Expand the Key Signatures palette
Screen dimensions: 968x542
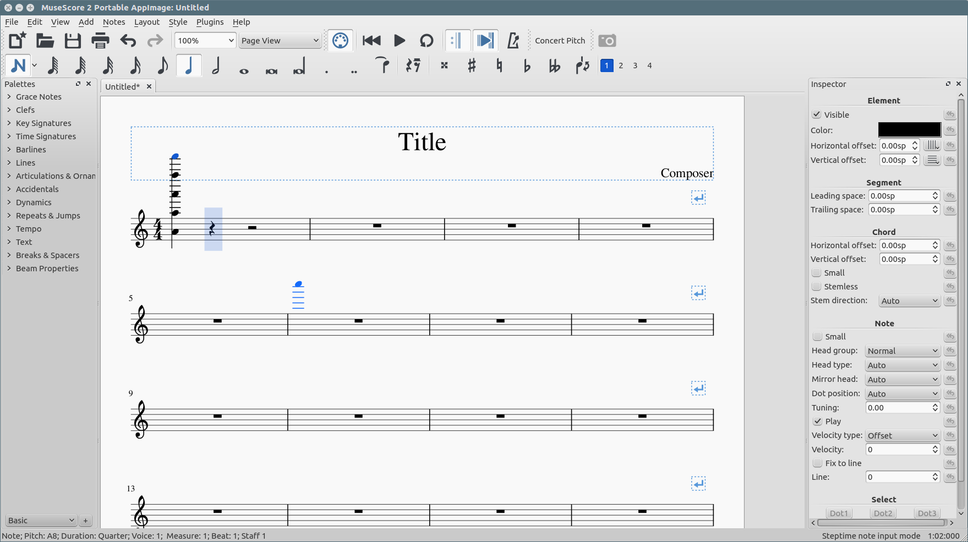point(43,123)
